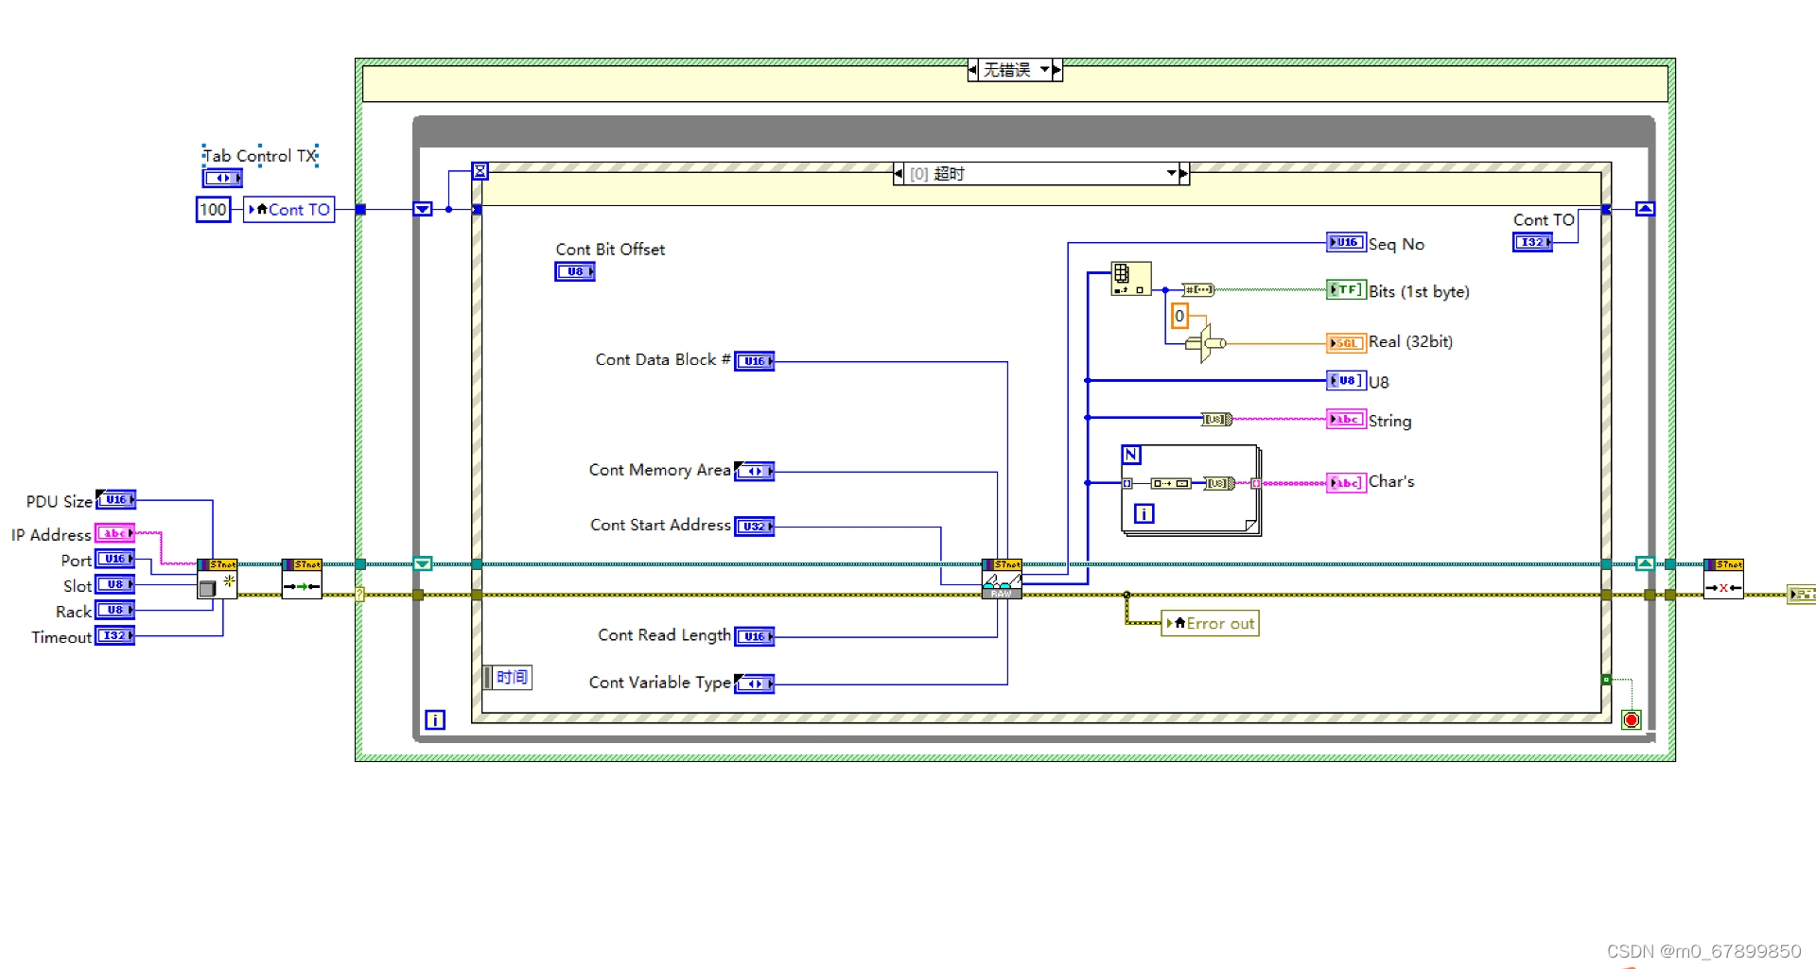
Task: Select the Index Array function near Seq No
Action: 1131,280
